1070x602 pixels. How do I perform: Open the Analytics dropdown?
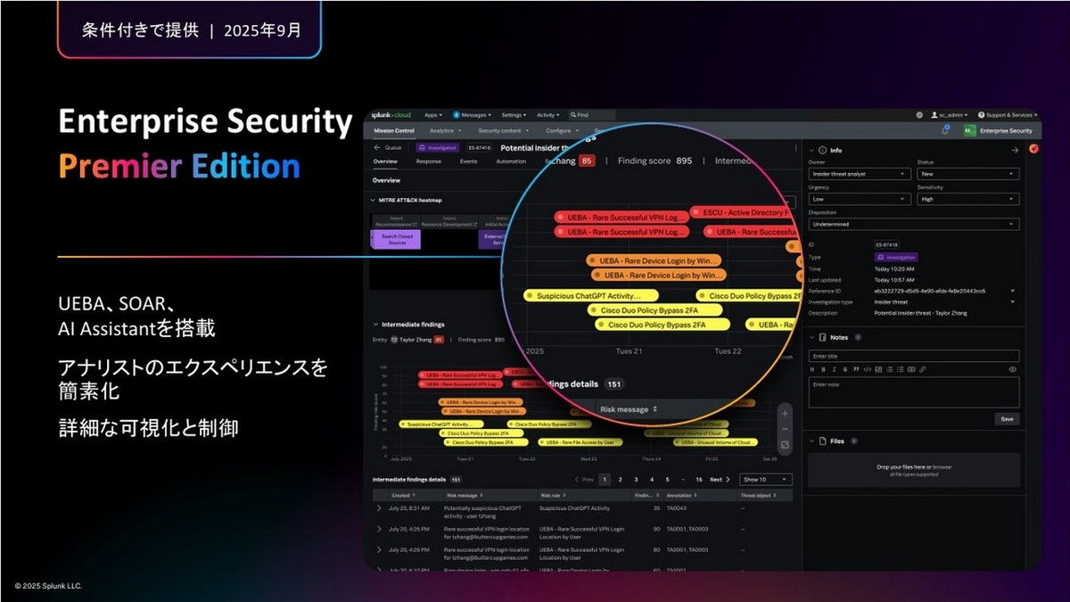(445, 131)
